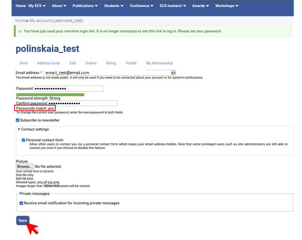Click the Save button
Image resolution: width=302 pixels, height=240 pixels.
[23, 221]
